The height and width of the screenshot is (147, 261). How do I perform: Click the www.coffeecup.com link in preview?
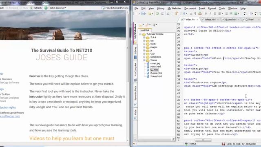click(10, 116)
